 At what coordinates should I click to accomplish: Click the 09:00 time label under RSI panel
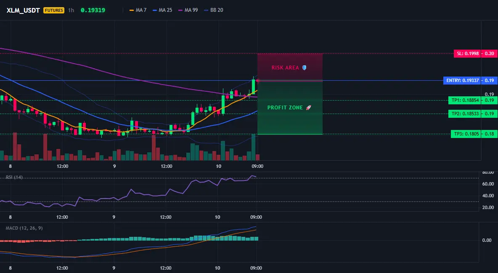point(256,217)
